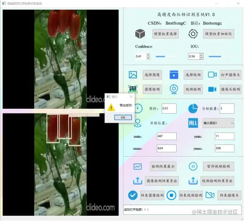Click the pie chart icon beside 目标数量
This screenshot has width=244, height=221.
(x=193, y=108)
